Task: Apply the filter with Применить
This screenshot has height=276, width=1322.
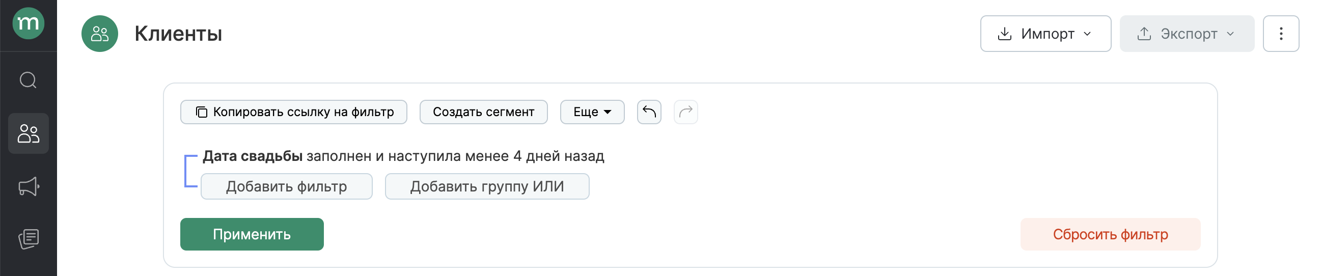Action: 252,234
